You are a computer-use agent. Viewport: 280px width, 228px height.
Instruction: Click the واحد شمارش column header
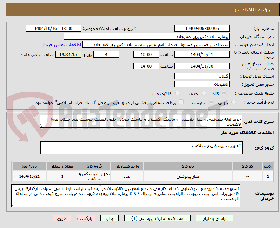pyautogui.click(x=127, y=166)
